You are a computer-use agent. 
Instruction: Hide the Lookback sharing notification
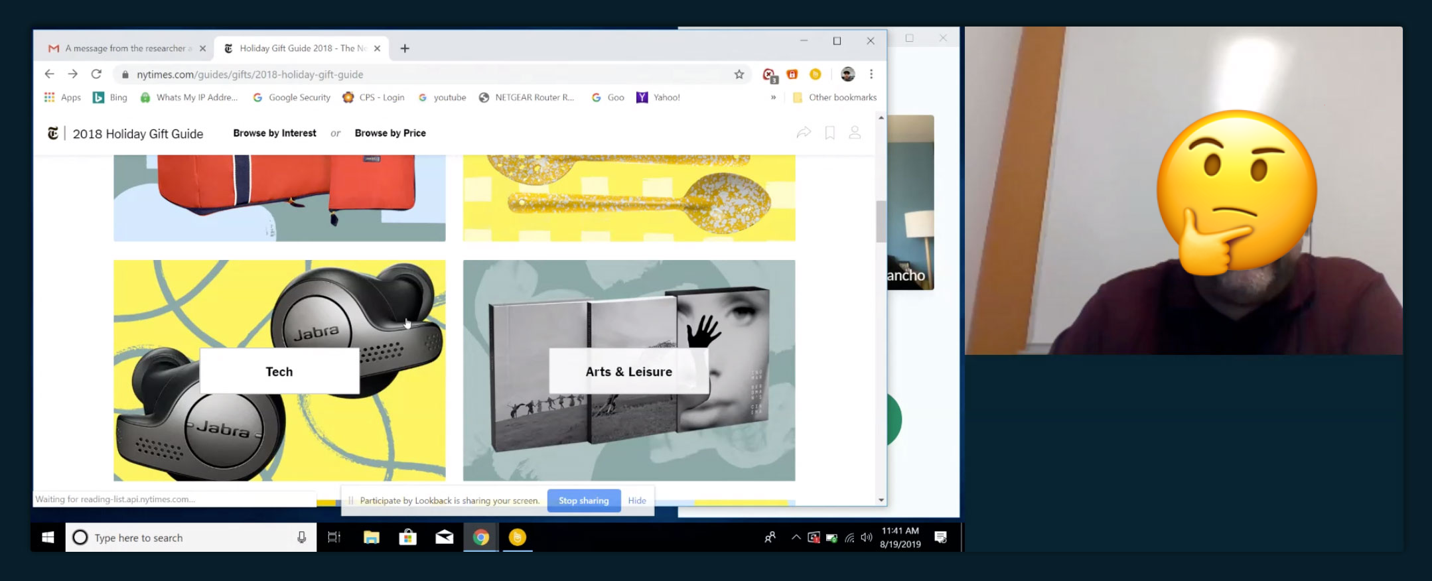tap(637, 501)
